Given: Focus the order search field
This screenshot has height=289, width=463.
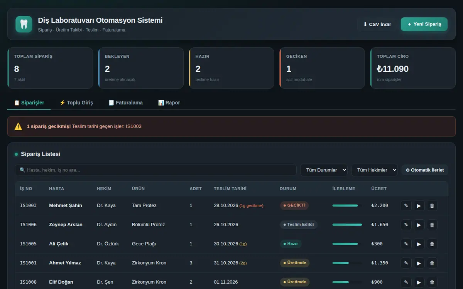Looking at the screenshot, I should 156,170.
